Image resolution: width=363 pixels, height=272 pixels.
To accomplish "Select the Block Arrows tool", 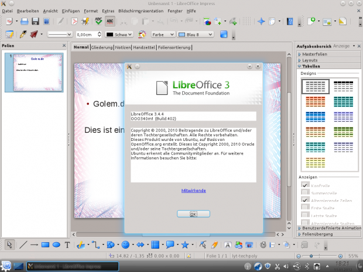I will [x=141, y=245].
